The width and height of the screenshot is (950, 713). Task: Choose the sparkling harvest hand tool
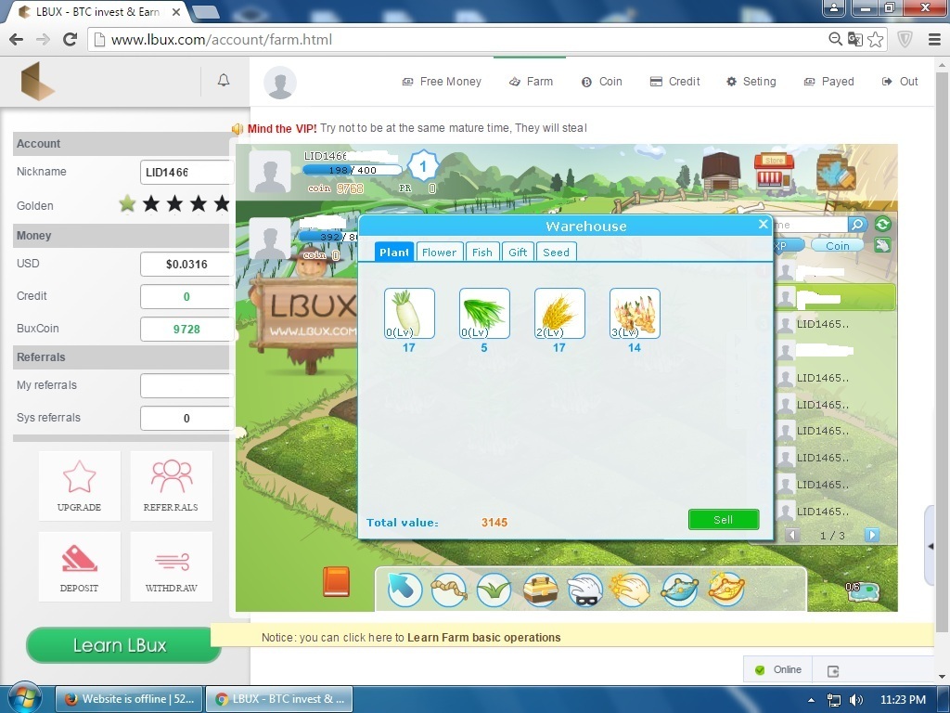click(631, 590)
